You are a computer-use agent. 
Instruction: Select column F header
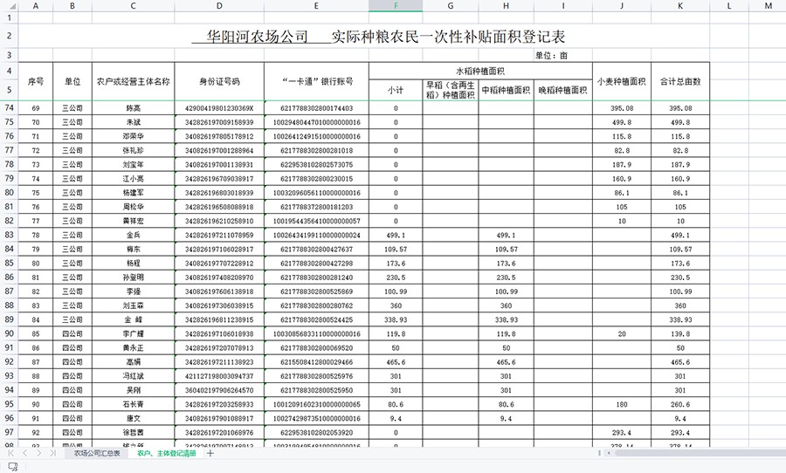pyautogui.click(x=396, y=7)
